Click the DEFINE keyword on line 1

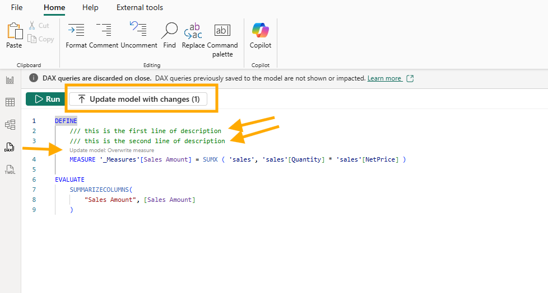(x=66, y=121)
